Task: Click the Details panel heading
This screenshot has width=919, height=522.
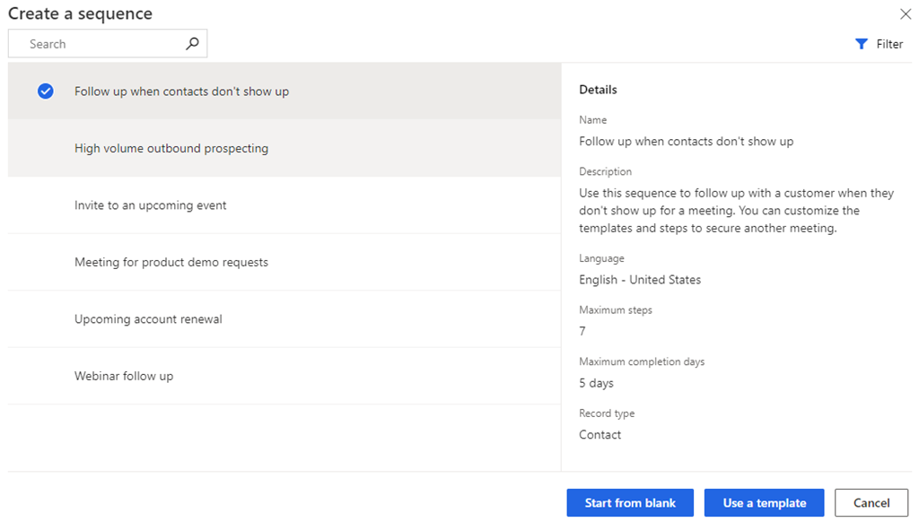Action: click(598, 89)
